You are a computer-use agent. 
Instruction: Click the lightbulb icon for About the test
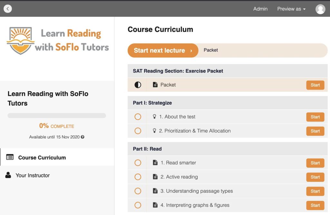point(154,117)
